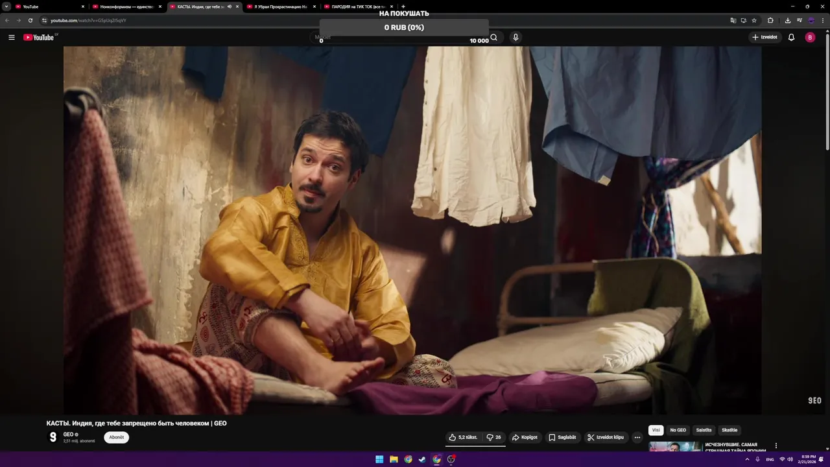Open the account avatar menu
This screenshot has height=467, width=830.
pyautogui.click(x=810, y=38)
